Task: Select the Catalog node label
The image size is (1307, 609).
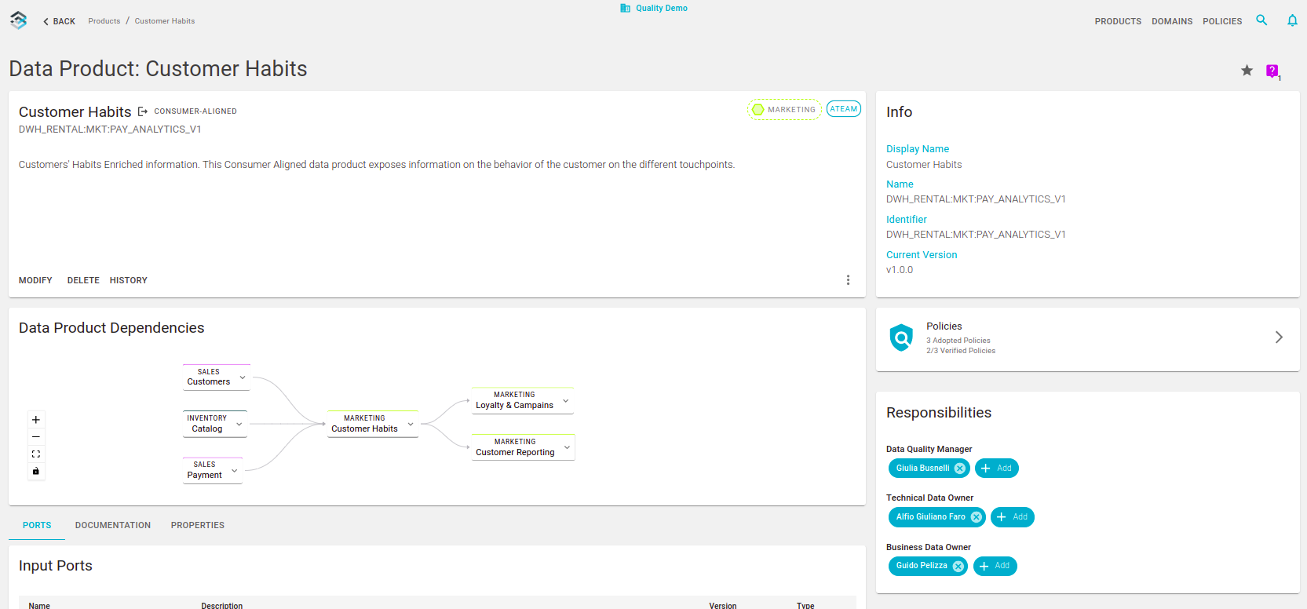Action: (207, 429)
